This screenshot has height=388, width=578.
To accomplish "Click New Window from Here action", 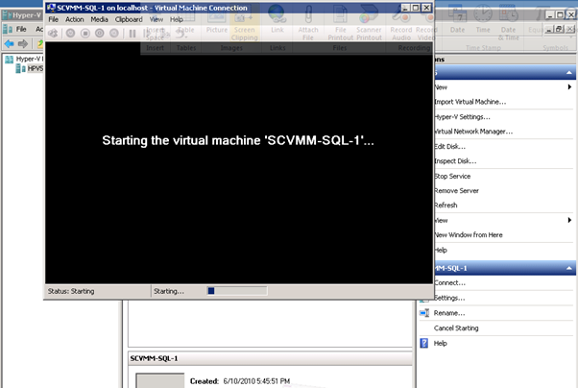I will 469,235.
